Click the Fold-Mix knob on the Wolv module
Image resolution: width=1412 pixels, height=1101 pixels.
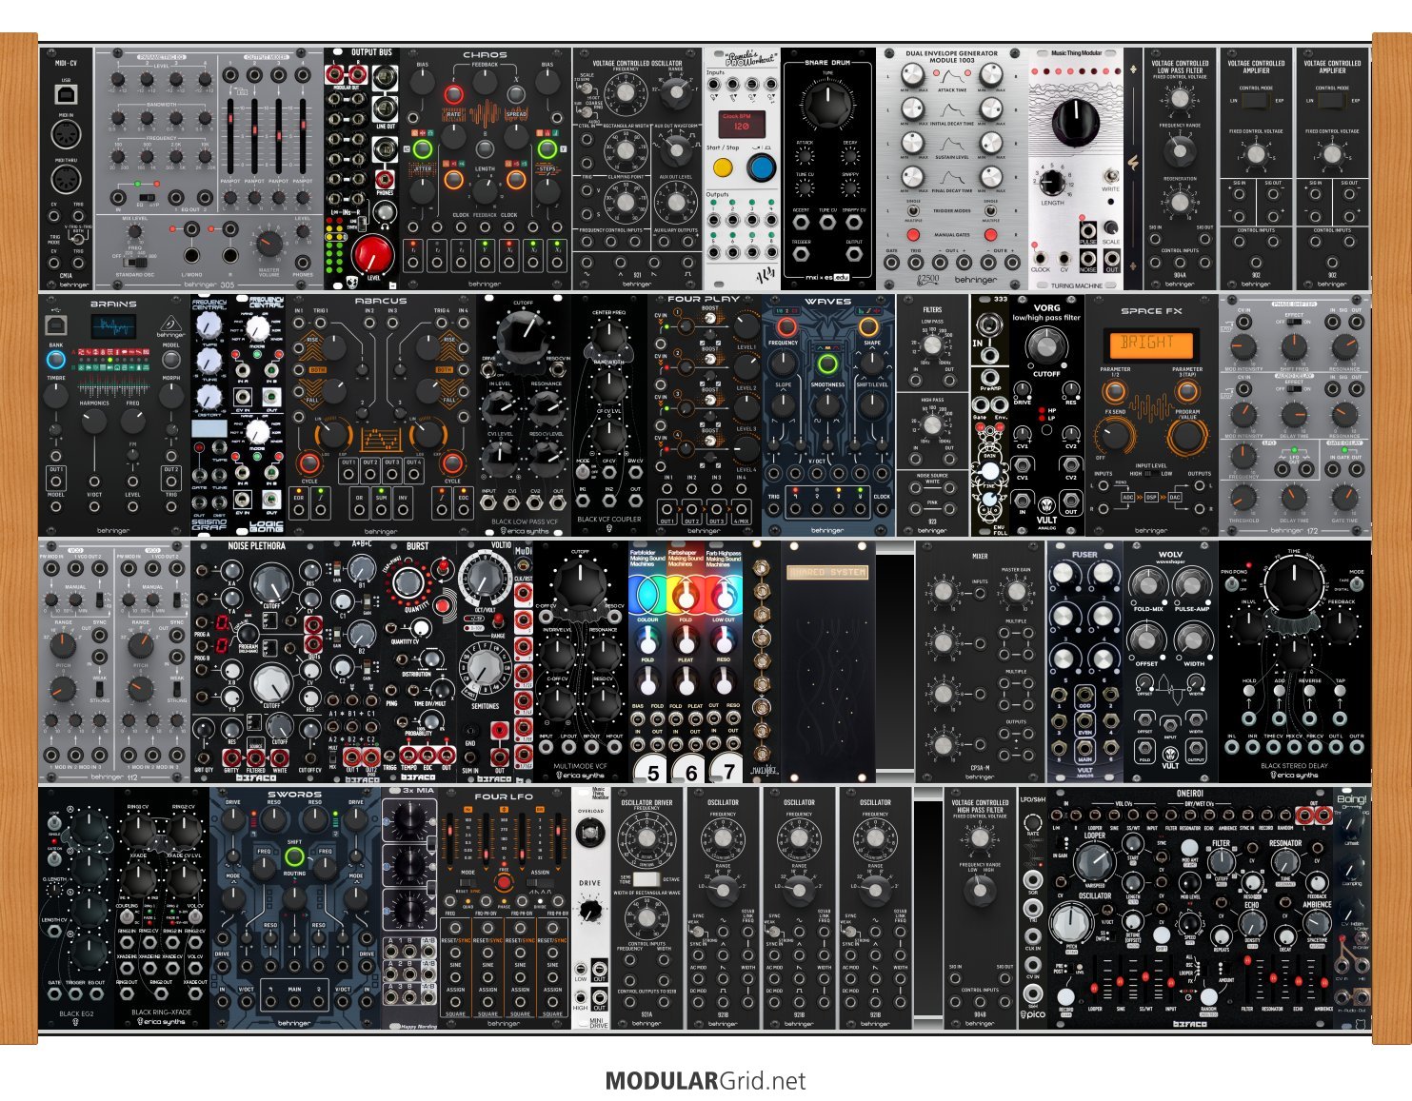tap(1147, 587)
